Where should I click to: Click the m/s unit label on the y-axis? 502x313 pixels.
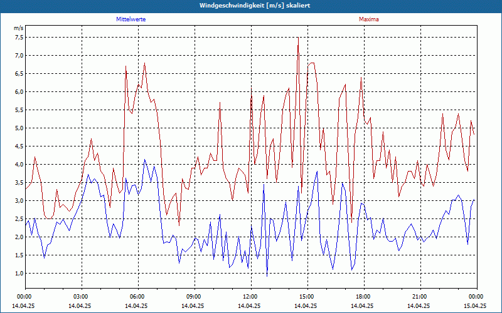19,28
